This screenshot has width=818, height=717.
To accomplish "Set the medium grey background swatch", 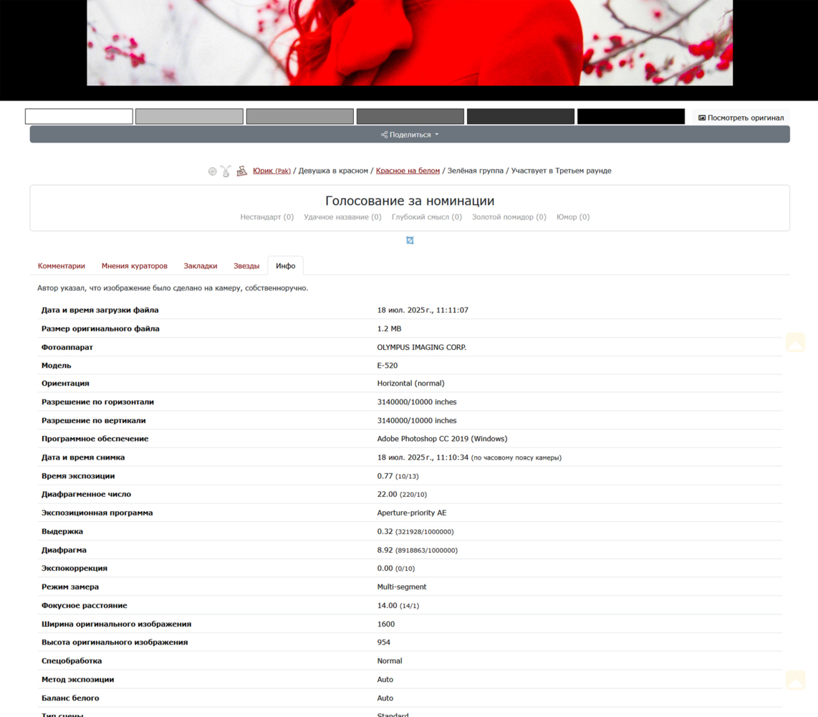I will coord(300,116).
